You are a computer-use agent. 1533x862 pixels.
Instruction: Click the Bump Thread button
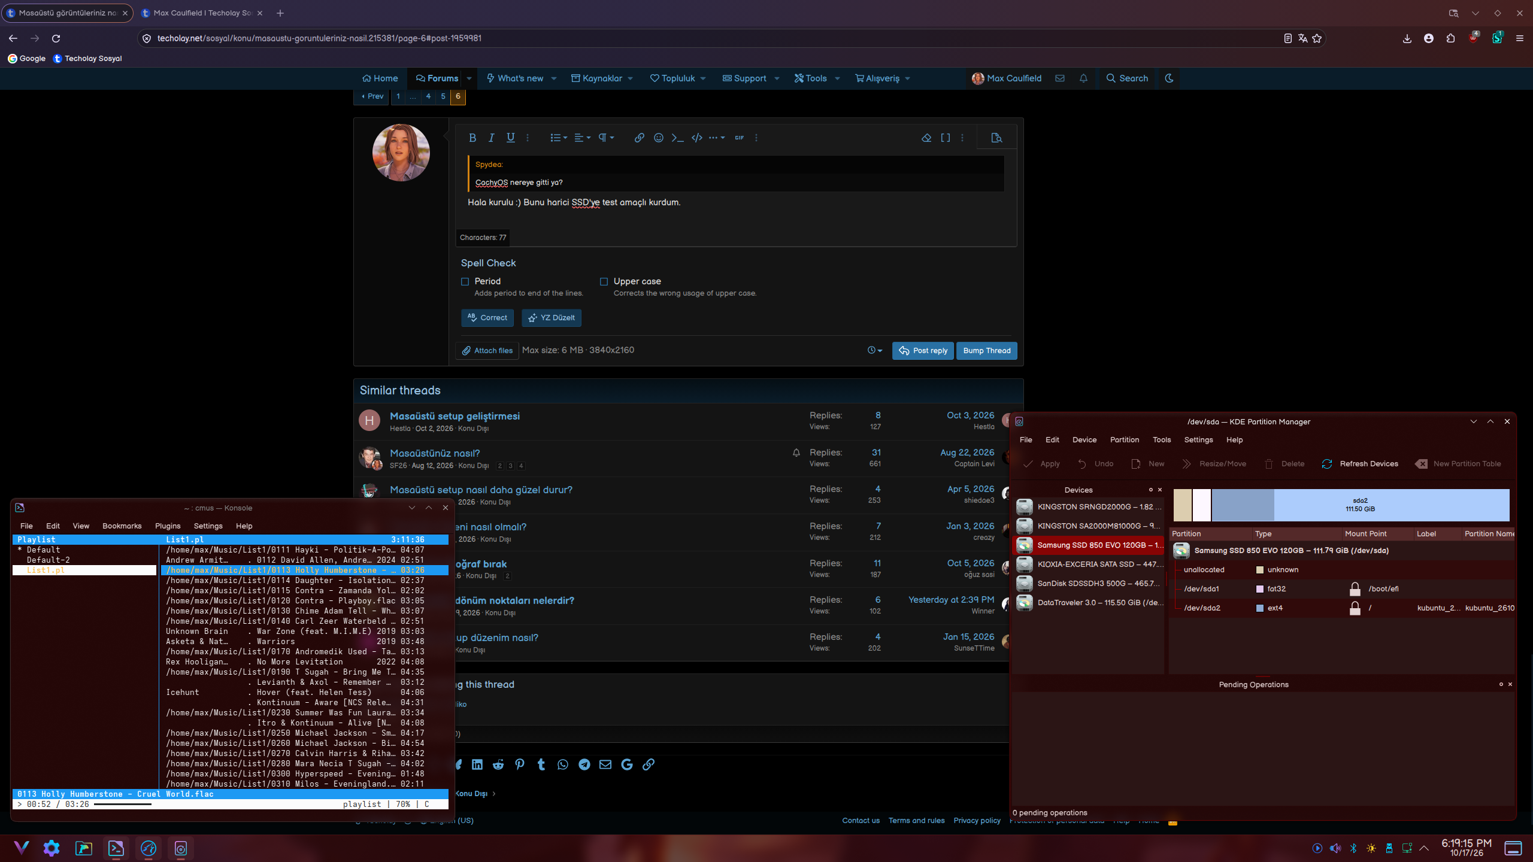point(987,351)
